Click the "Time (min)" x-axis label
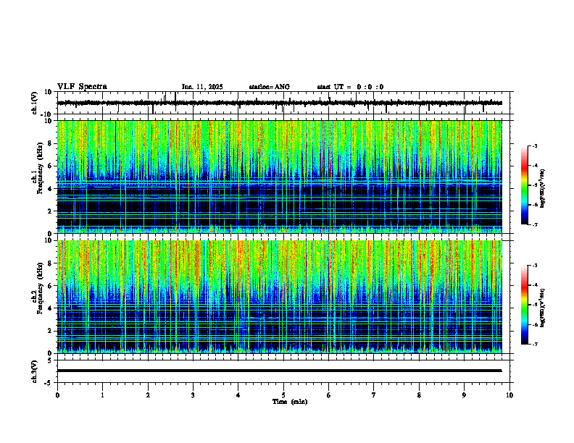 [x=290, y=402]
